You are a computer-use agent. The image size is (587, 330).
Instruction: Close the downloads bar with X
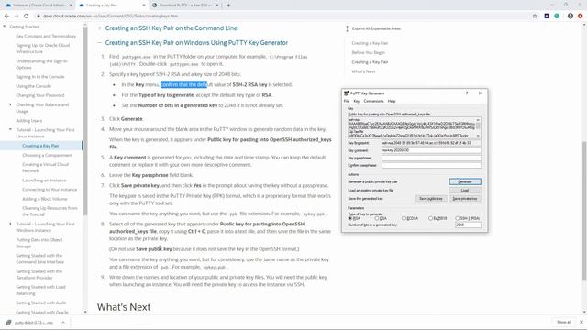581,322
